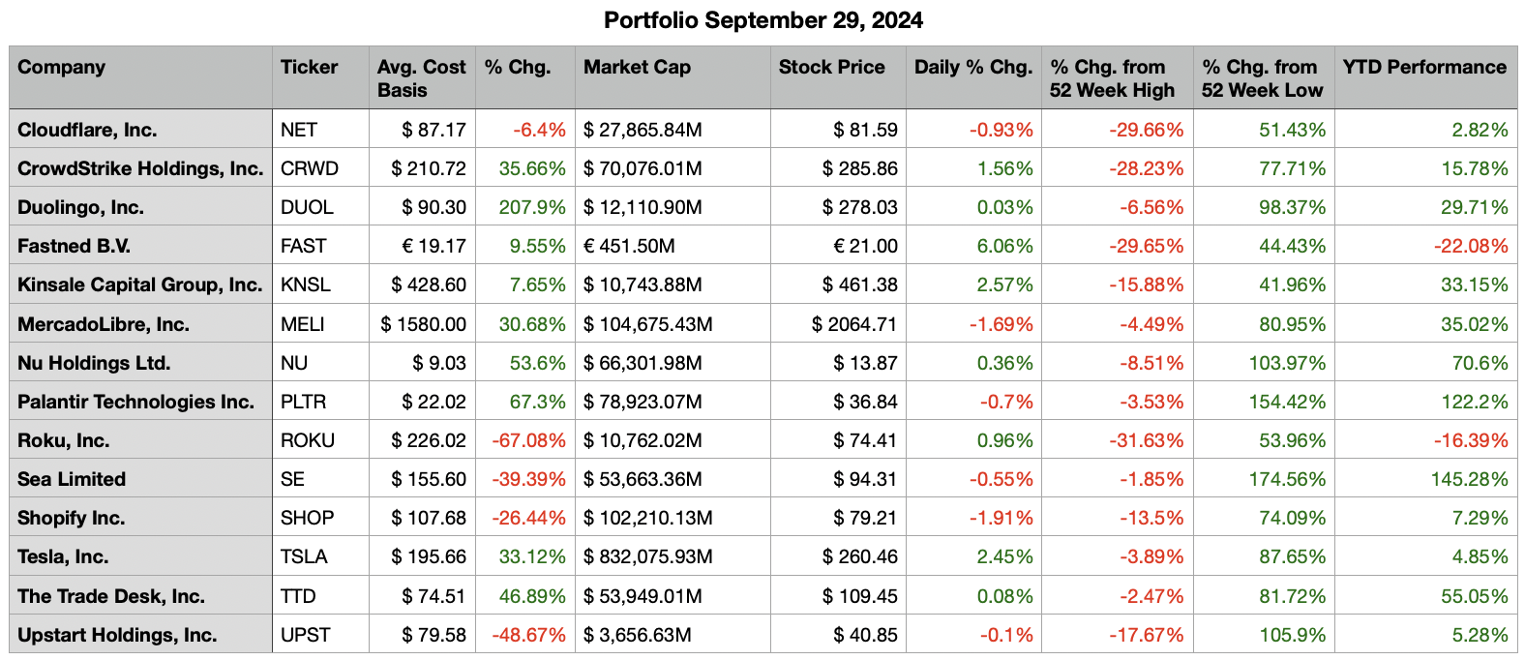Click the Portfolio September 29, 2024 title
This screenshot has height=660, width=1525.
[x=762, y=20]
